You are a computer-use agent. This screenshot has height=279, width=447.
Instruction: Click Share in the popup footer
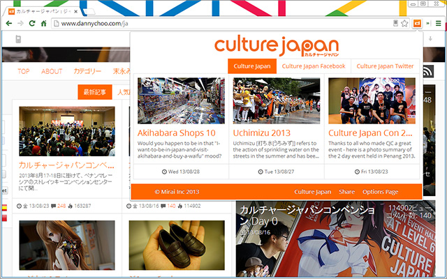[x=346, y=192]
